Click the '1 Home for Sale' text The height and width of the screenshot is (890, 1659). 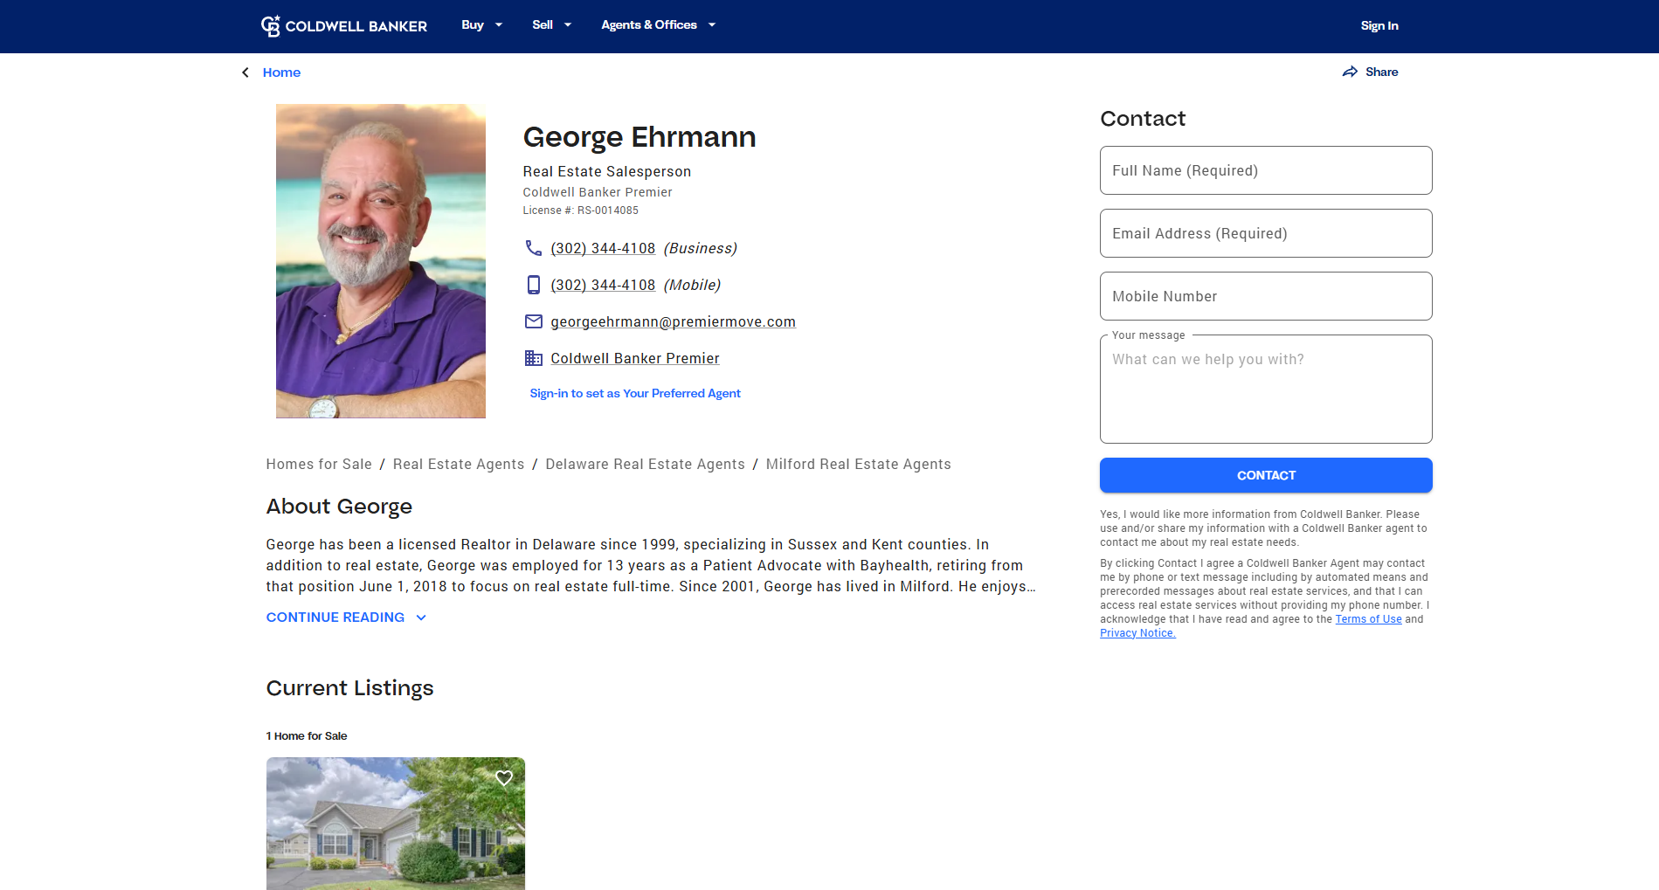pyautogui.click(x=306, y=736)
